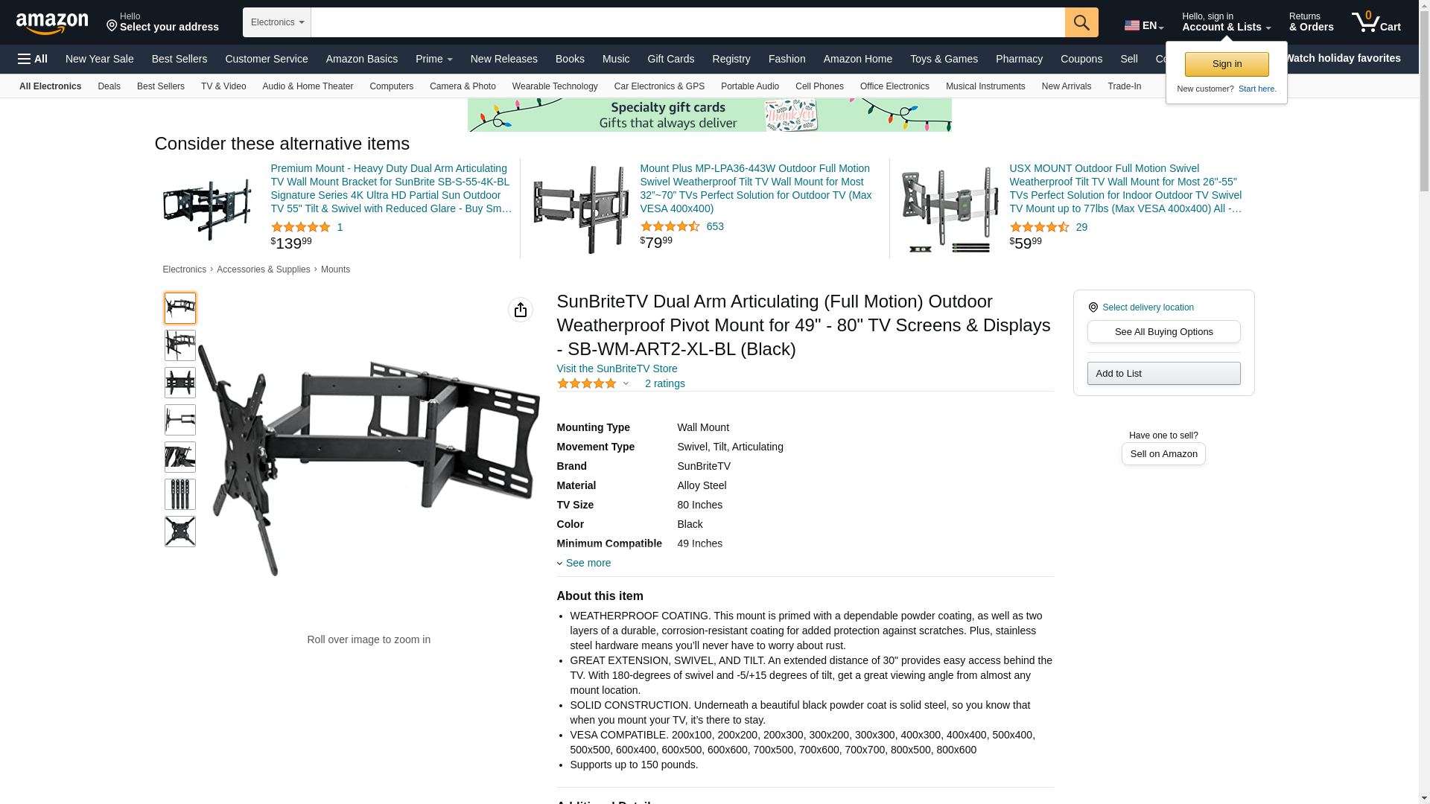Open the Electronics search category dropdown
The height and width of the screenshot is (804, 1430).
point(277,22)
